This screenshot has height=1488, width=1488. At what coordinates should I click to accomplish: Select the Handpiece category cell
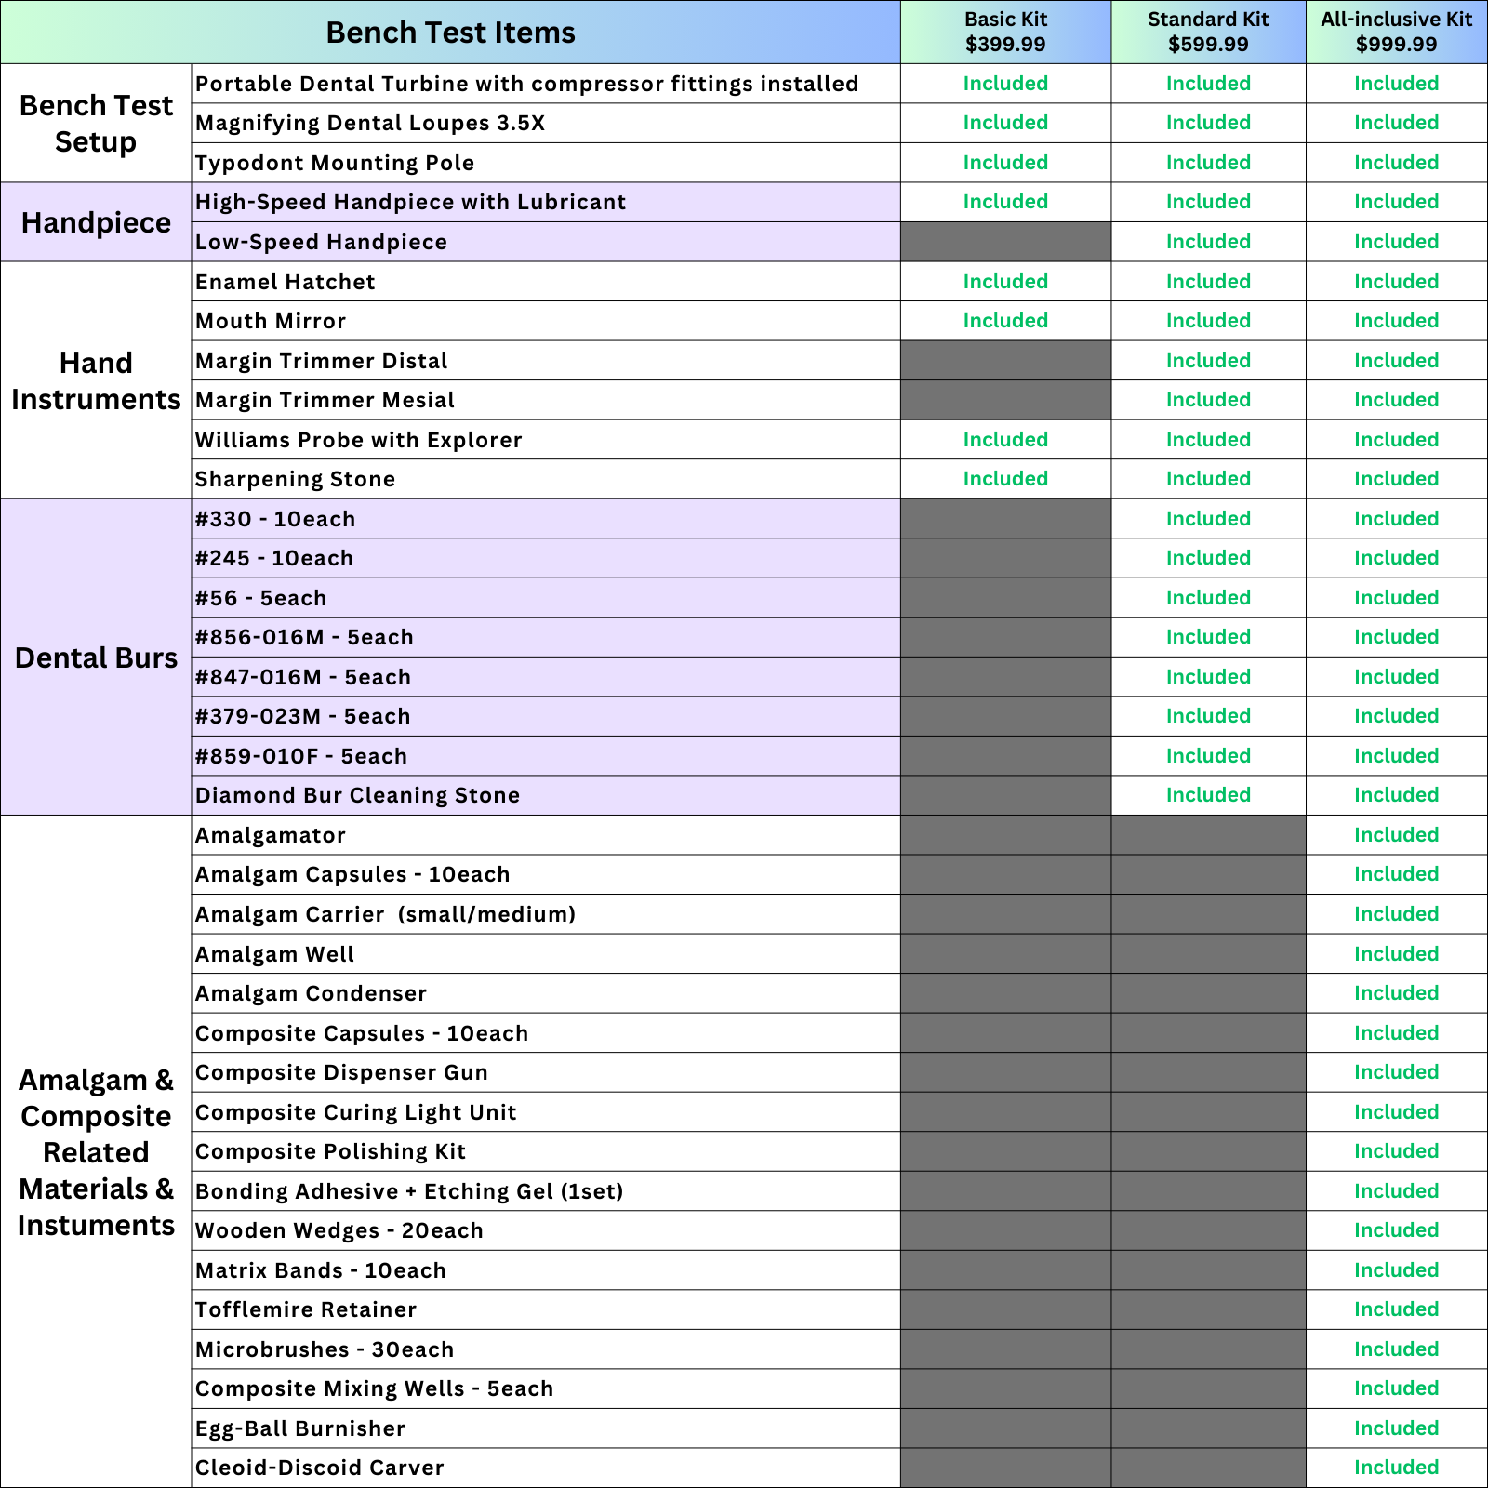[96, 222]
